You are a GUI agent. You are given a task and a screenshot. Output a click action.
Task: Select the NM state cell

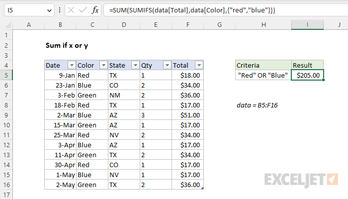124,96
